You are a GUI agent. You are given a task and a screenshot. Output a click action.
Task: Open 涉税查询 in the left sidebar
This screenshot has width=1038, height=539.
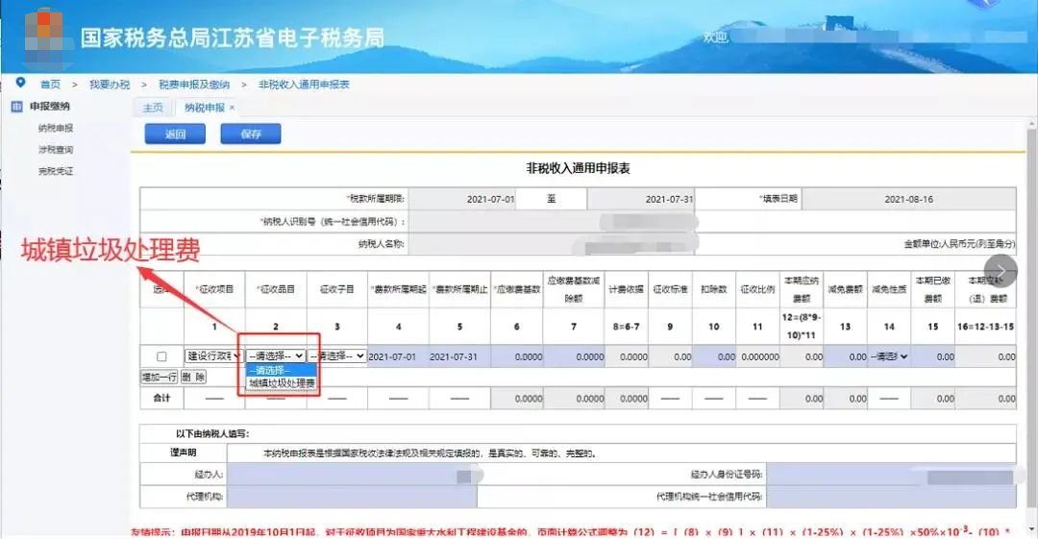(x=56, y=150)
